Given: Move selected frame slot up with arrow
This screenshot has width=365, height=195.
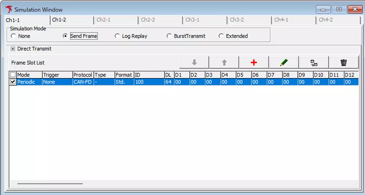Looking at the screenshot, I should coord(224,63).
